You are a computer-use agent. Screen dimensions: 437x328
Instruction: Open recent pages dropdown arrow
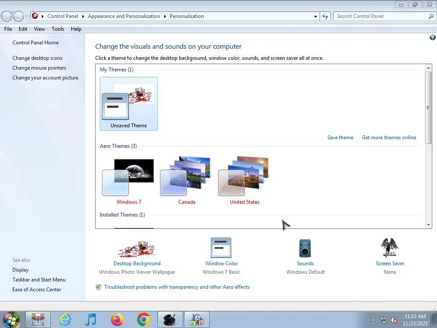27,17
